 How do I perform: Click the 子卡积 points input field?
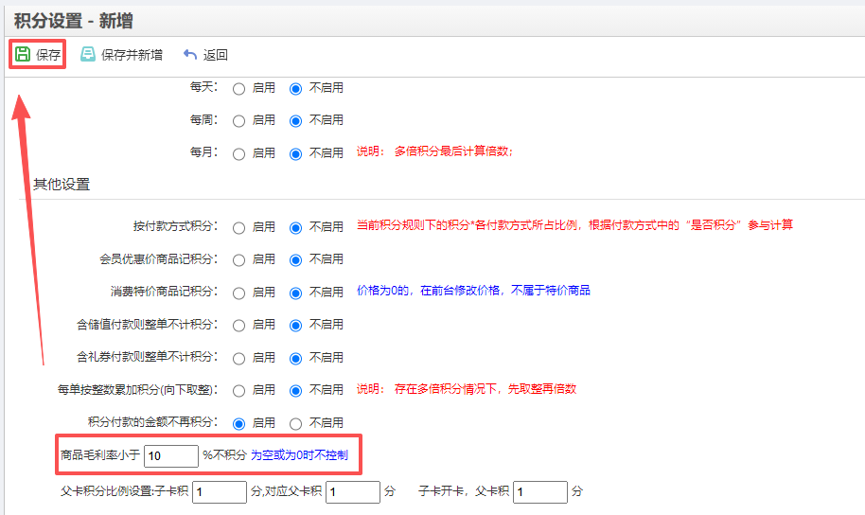click(x=219, y=492)
